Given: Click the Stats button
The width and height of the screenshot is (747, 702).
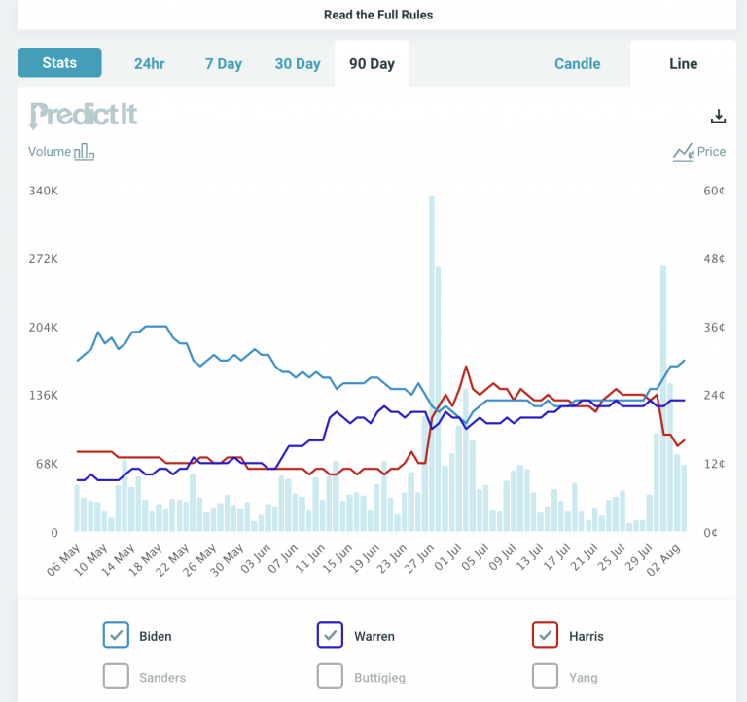Looking at the screenshot, I should coord(59,62).
